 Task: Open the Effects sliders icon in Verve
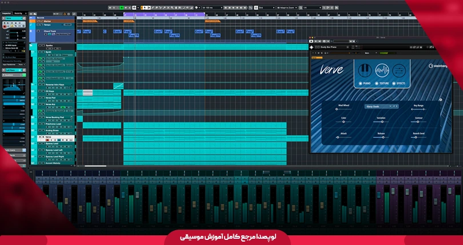pos(399,71)
